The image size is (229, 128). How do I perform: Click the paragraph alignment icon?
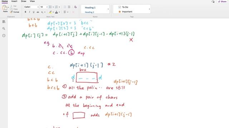point(65,12)
